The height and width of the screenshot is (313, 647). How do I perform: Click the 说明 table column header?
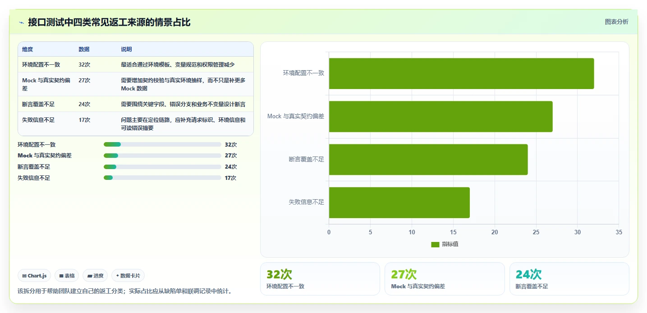pyautogui.click(x=126, y=49)
